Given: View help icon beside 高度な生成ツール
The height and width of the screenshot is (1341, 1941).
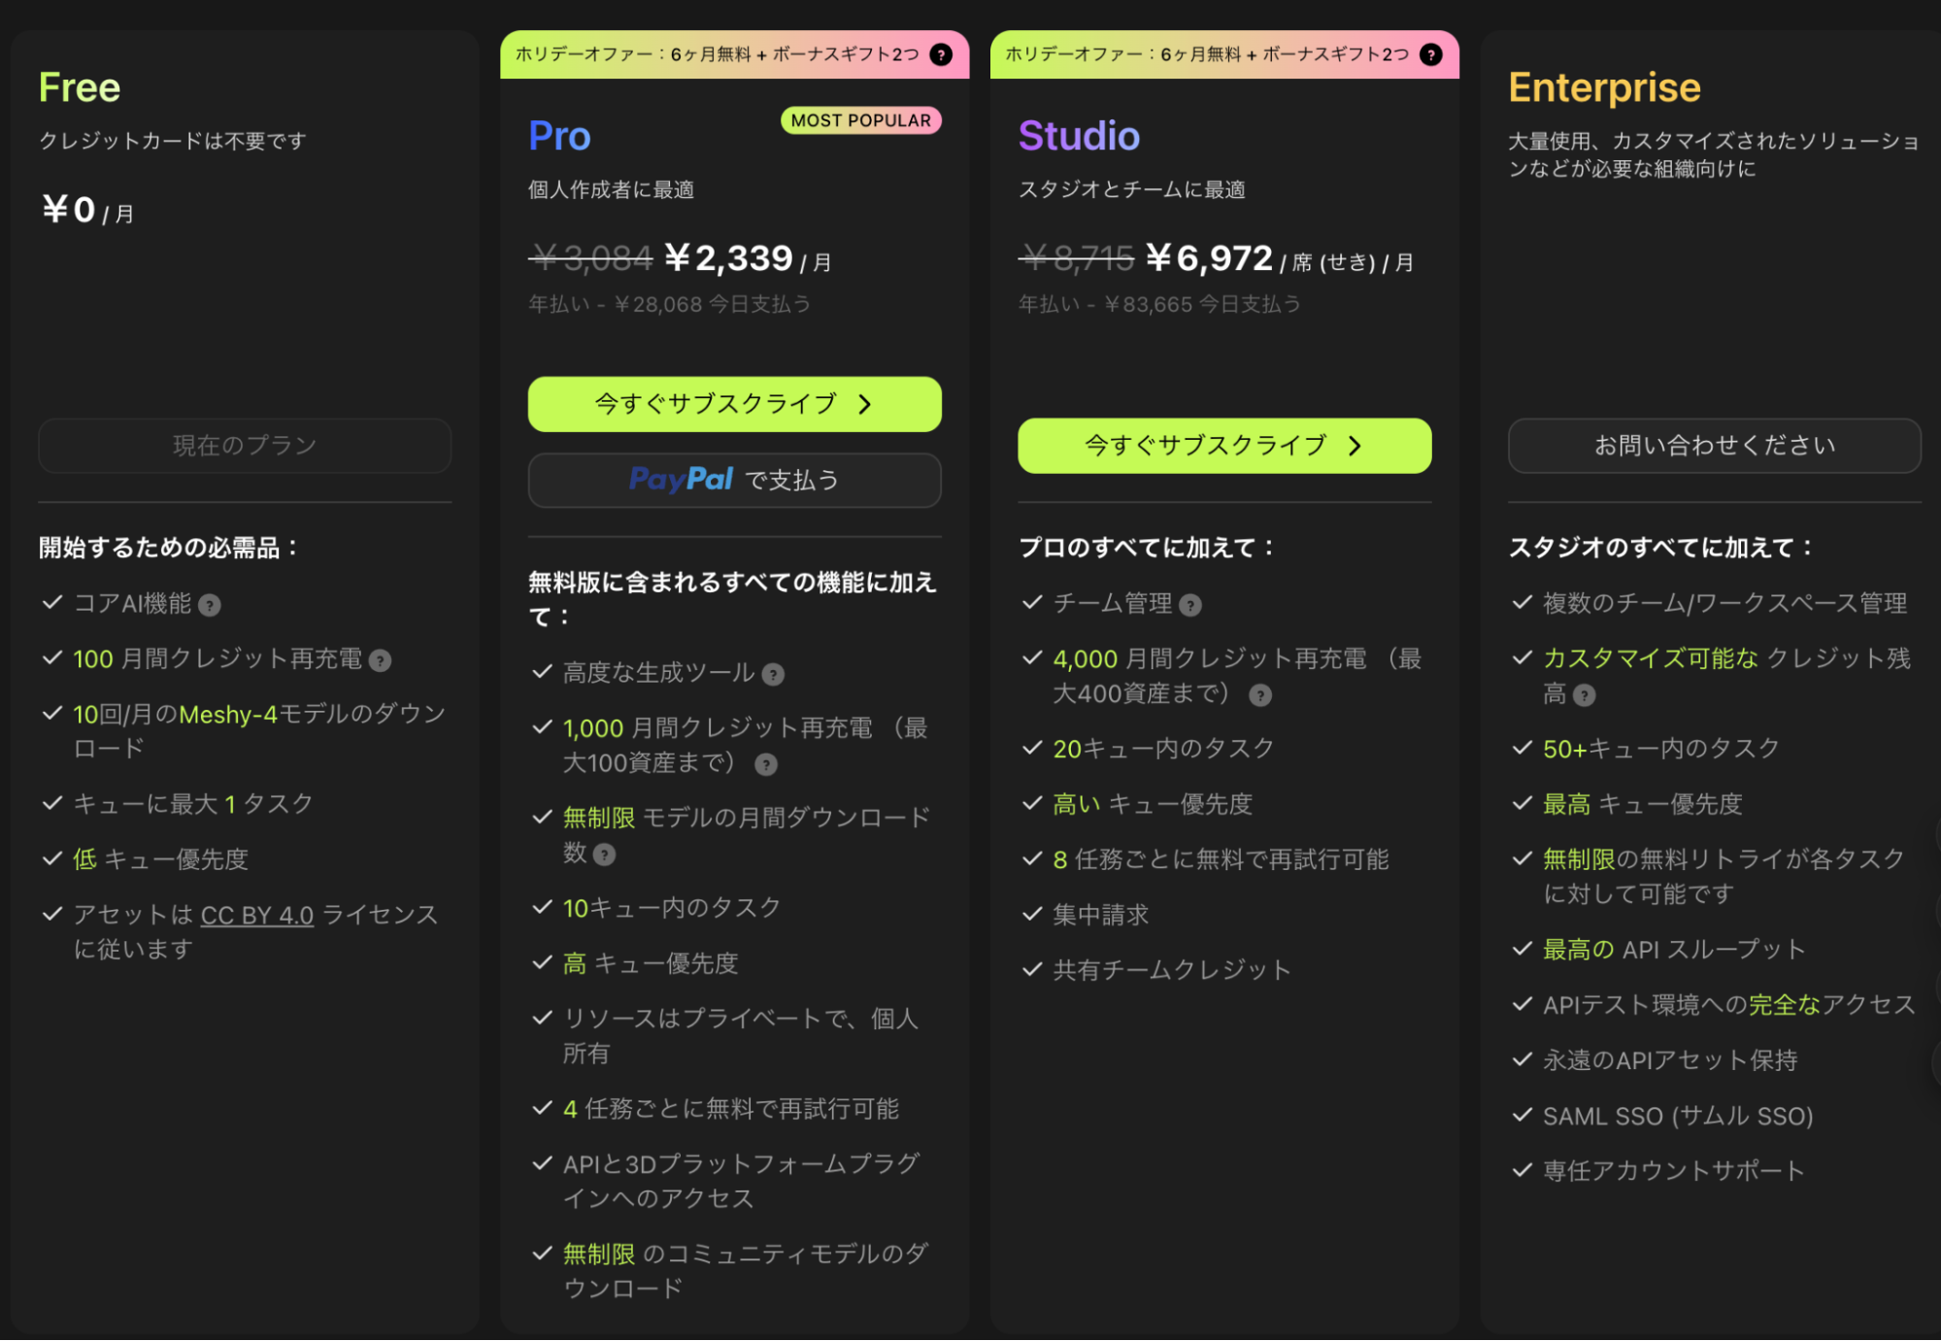Looking at the screenshot, I should tap(772, 673).
